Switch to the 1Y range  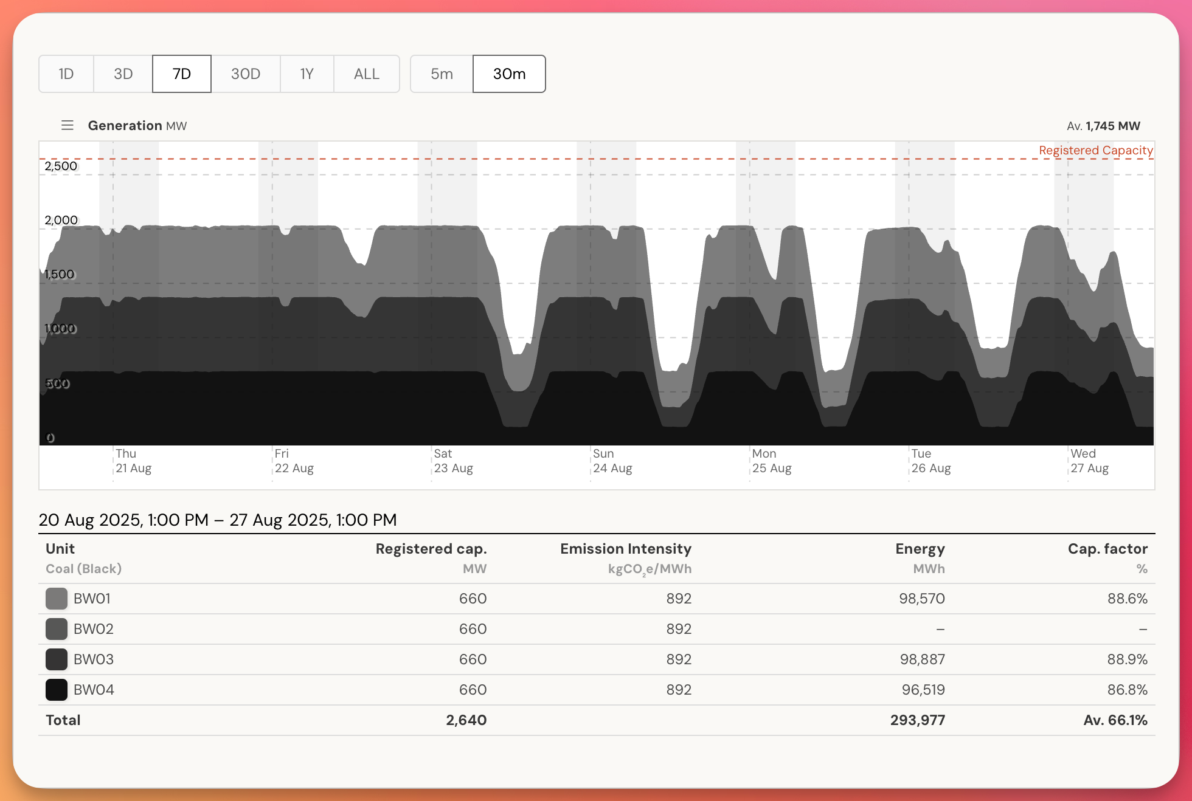click(x=307, y=74)
